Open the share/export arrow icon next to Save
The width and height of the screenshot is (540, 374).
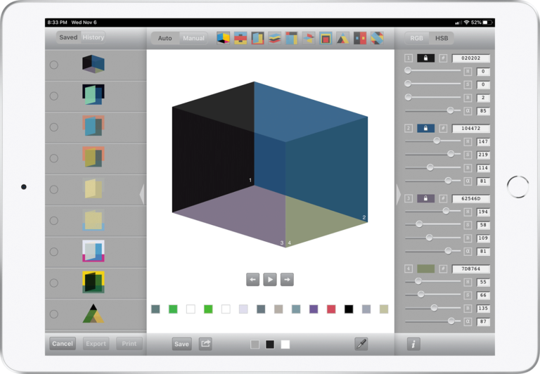tap(205, 344)
